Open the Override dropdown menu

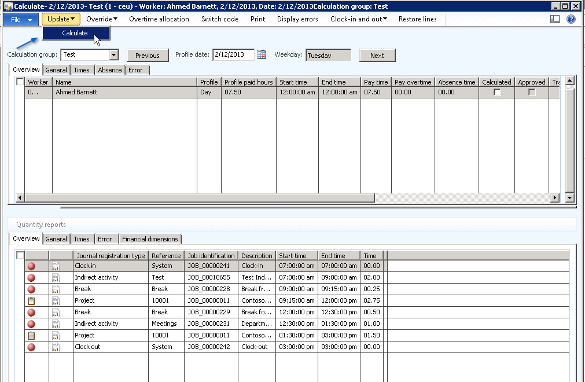point(102,19)
